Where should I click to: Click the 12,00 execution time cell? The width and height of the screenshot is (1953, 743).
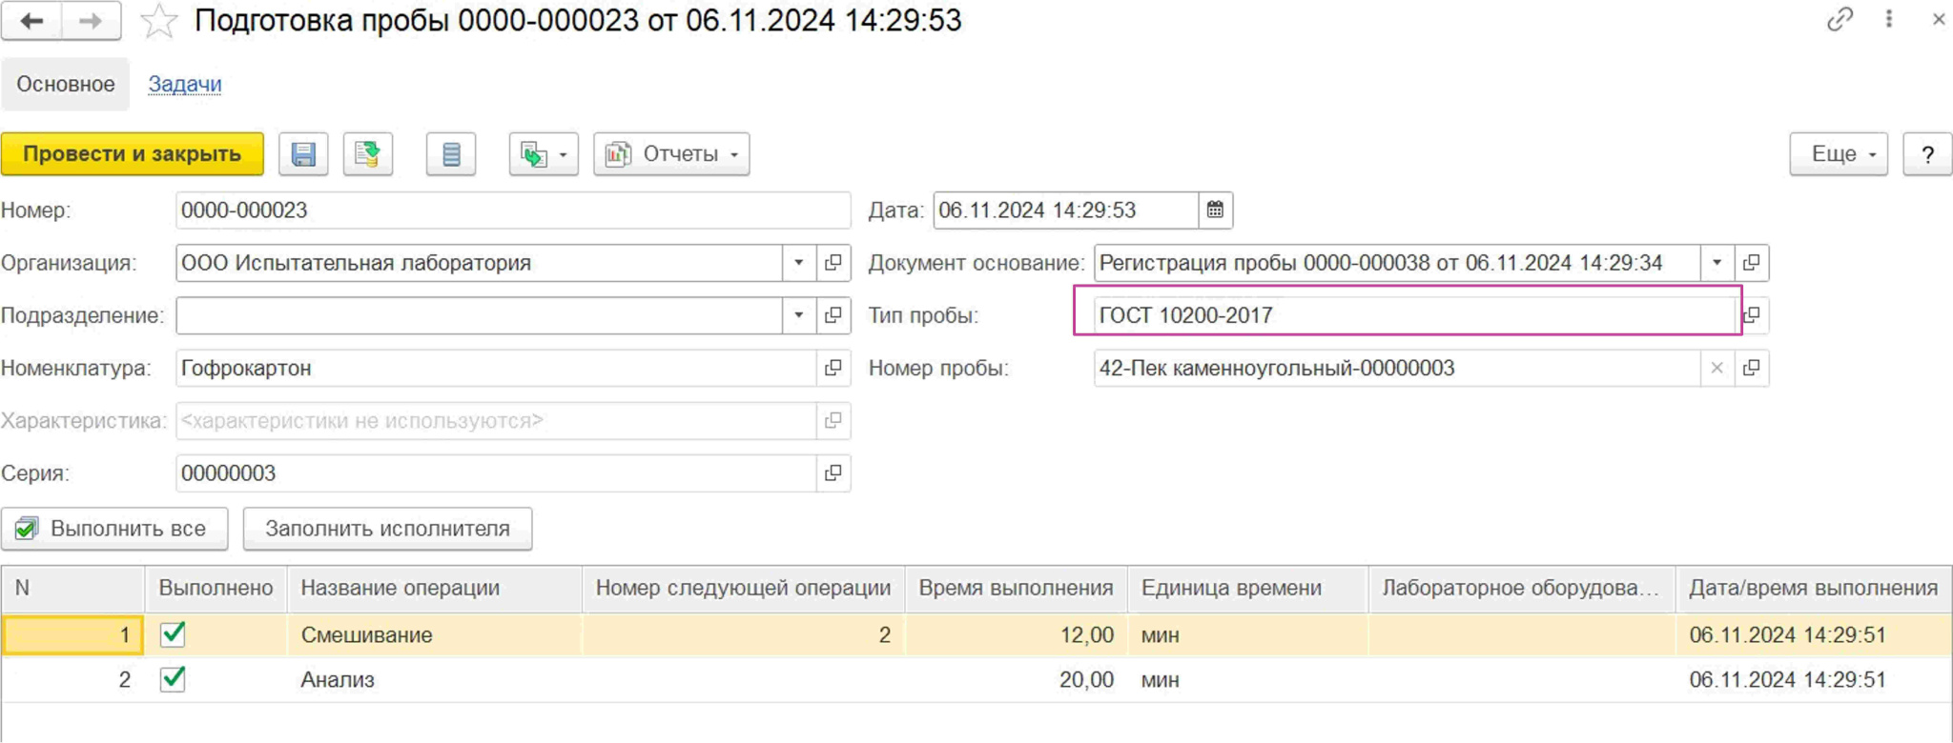[x=1017, y=635]
